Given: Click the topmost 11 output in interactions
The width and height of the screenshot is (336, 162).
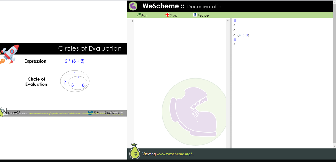Looking at the screenshot, I should (235, 21).
